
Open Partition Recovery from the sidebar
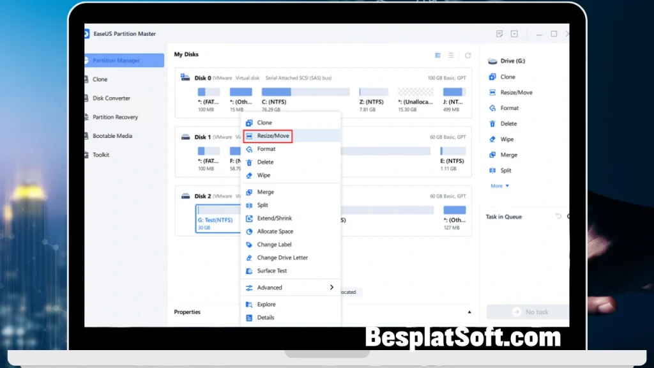[x=116, y=117]
